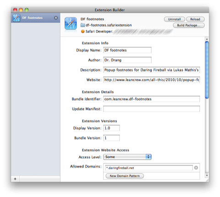220x197 pixels.
Task: Click the df-footnotes.safariextension folder icon
Action: [x=82, y=25]
